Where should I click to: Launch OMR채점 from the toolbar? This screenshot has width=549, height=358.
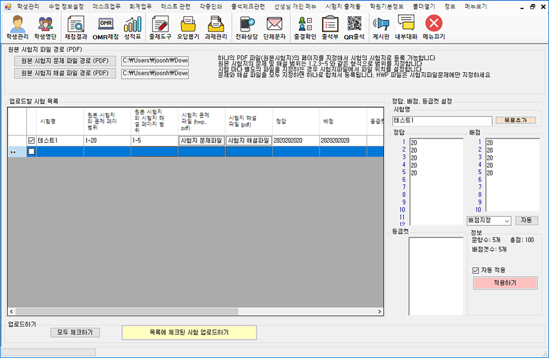point(105,27)
